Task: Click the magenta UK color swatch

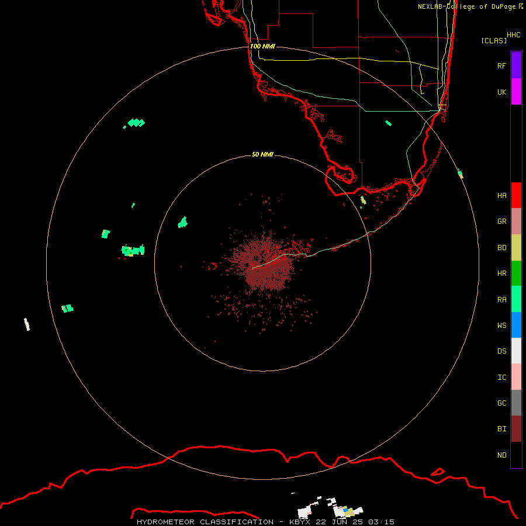Action: [x=516, y=92]
